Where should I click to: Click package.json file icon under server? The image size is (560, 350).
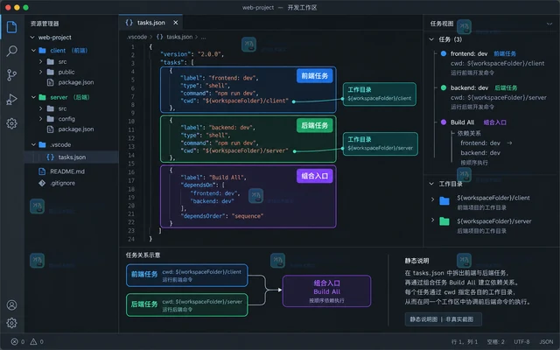(51, 129)
